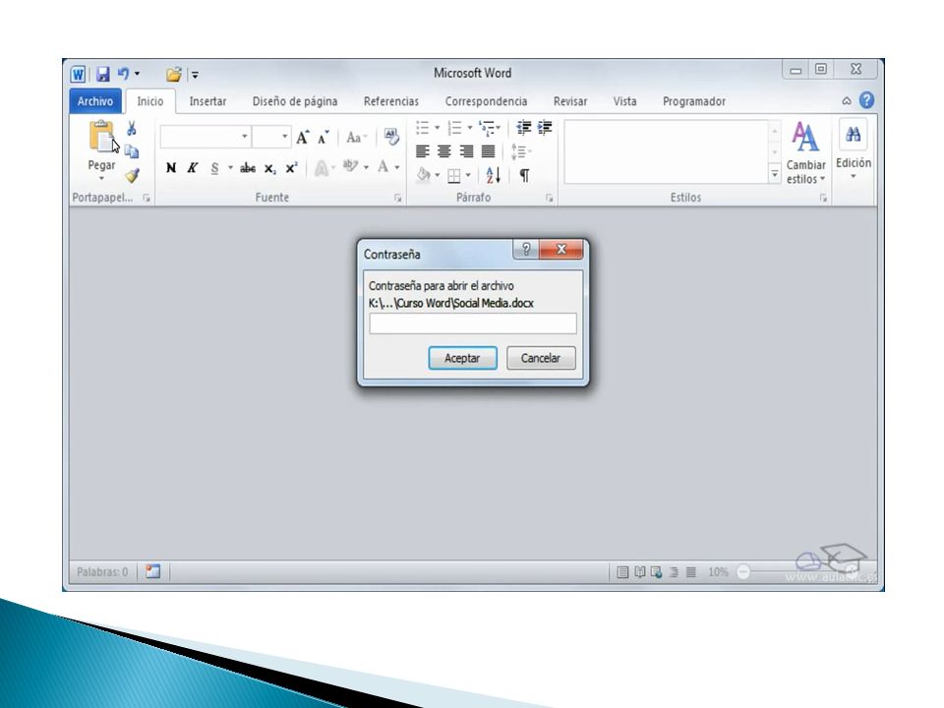944x708 pixels.
Task: Click the Pegar clipboard icon
Action: pos(101,137)
